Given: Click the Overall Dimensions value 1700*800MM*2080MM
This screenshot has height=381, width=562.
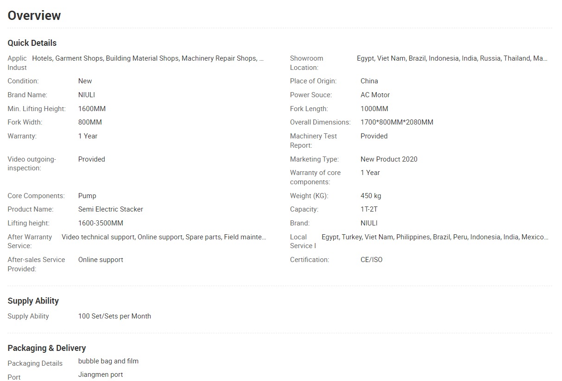Looking at the screenshot, I should (x=397, y=122).
